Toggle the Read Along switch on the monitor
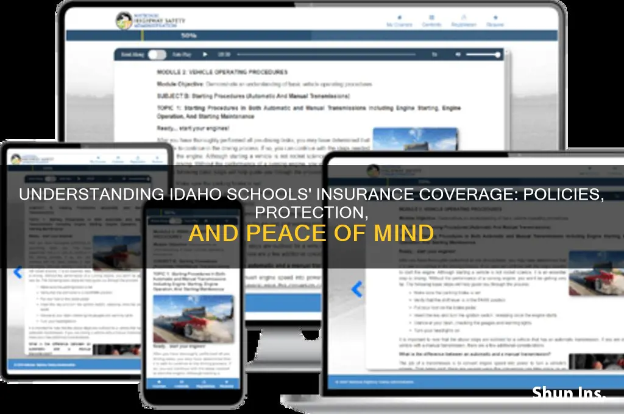 157,54
